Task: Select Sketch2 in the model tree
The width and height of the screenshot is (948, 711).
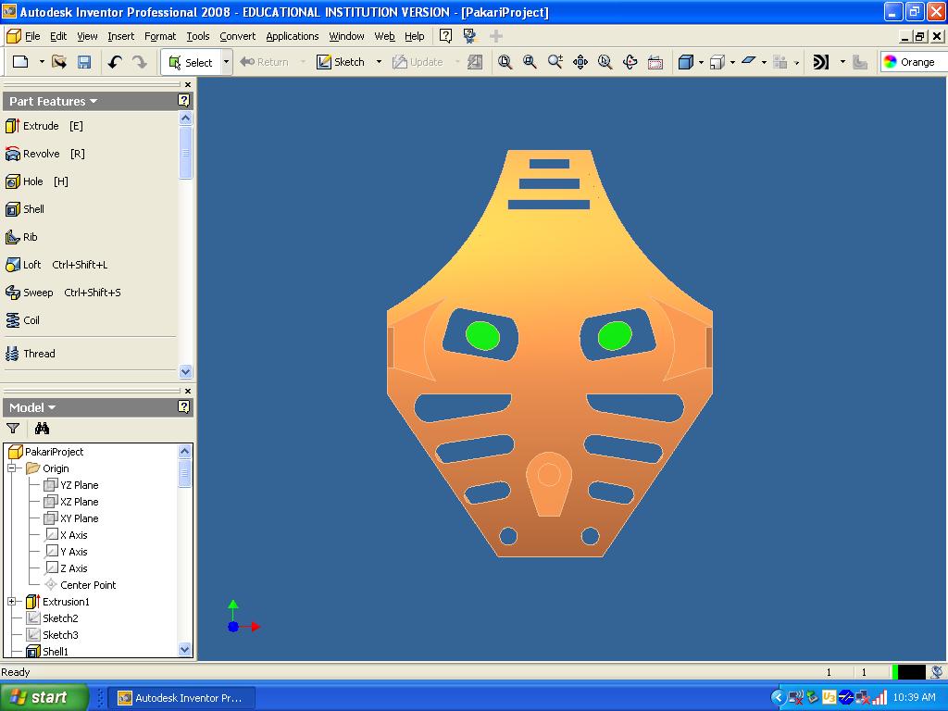Action: pos(60,618)
